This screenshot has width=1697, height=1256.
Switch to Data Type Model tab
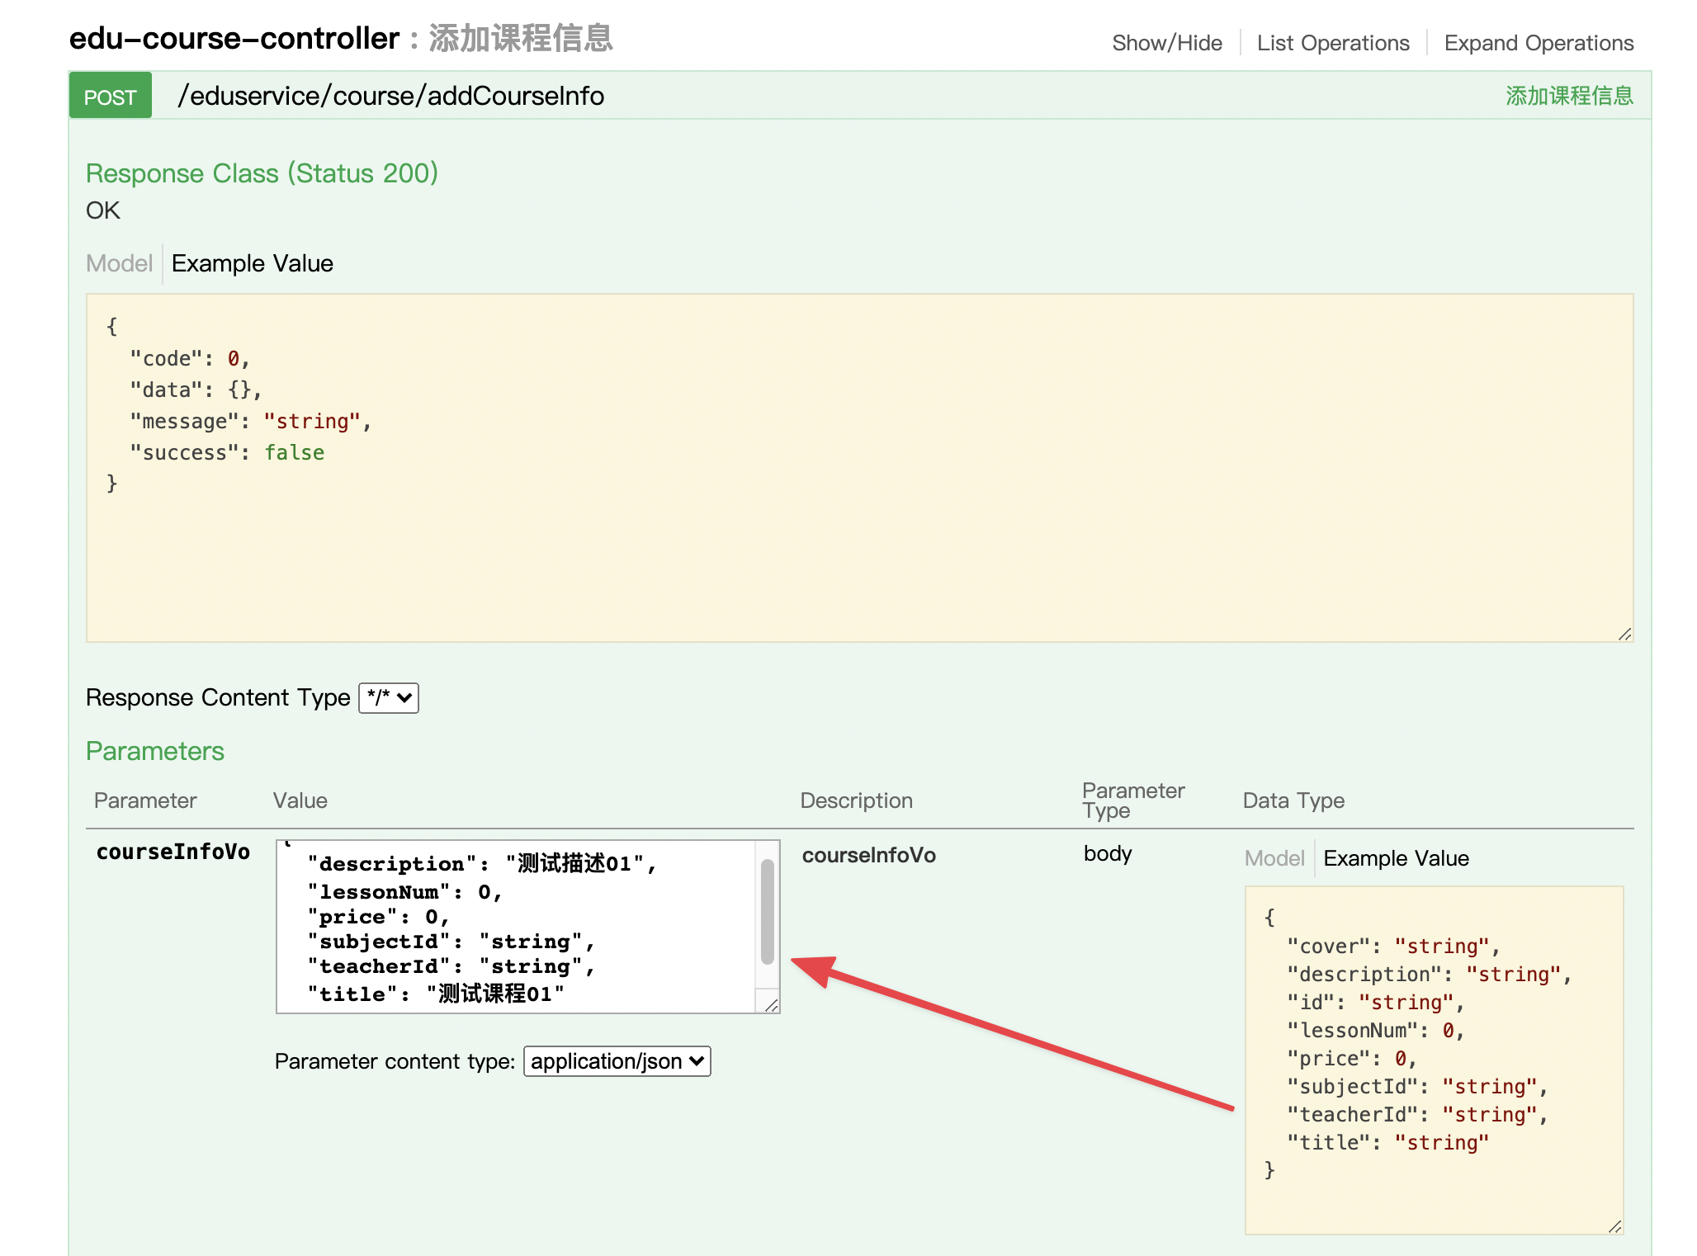point(1274,858)
